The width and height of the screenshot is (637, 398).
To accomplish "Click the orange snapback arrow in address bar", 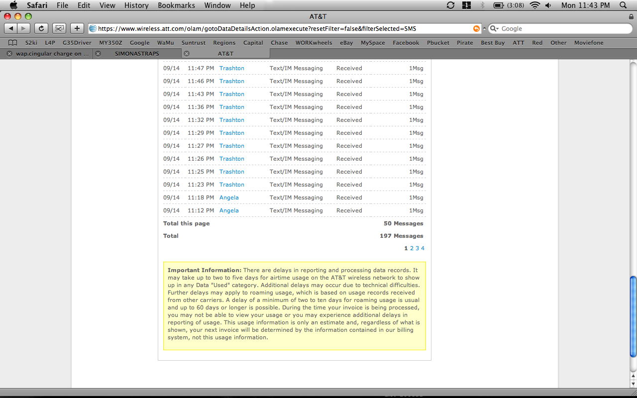I will (476, 29).
